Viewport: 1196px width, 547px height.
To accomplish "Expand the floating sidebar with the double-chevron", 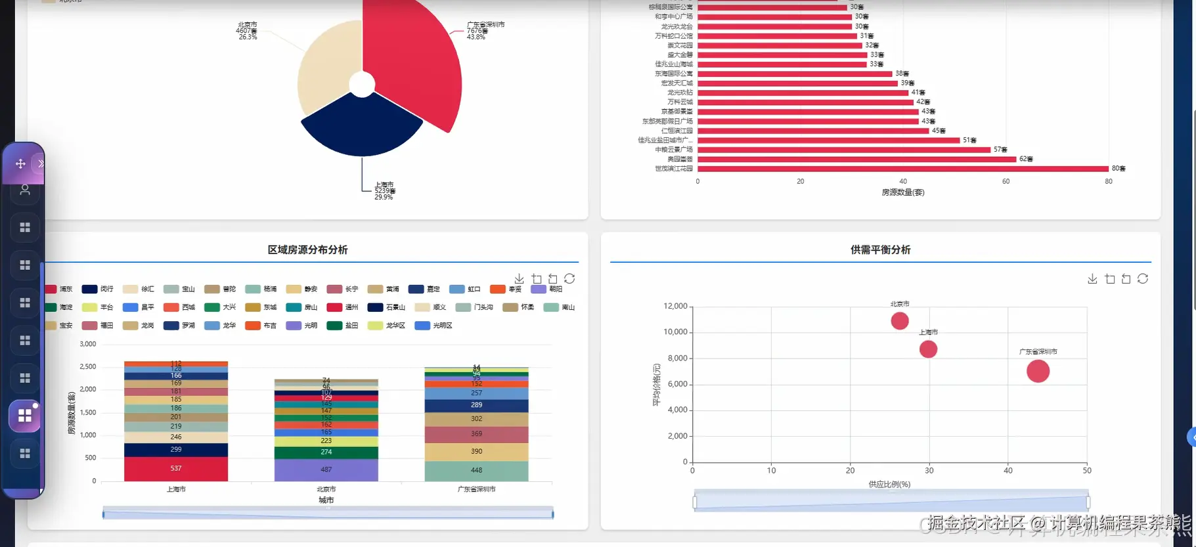I will (x=41, y=164).
